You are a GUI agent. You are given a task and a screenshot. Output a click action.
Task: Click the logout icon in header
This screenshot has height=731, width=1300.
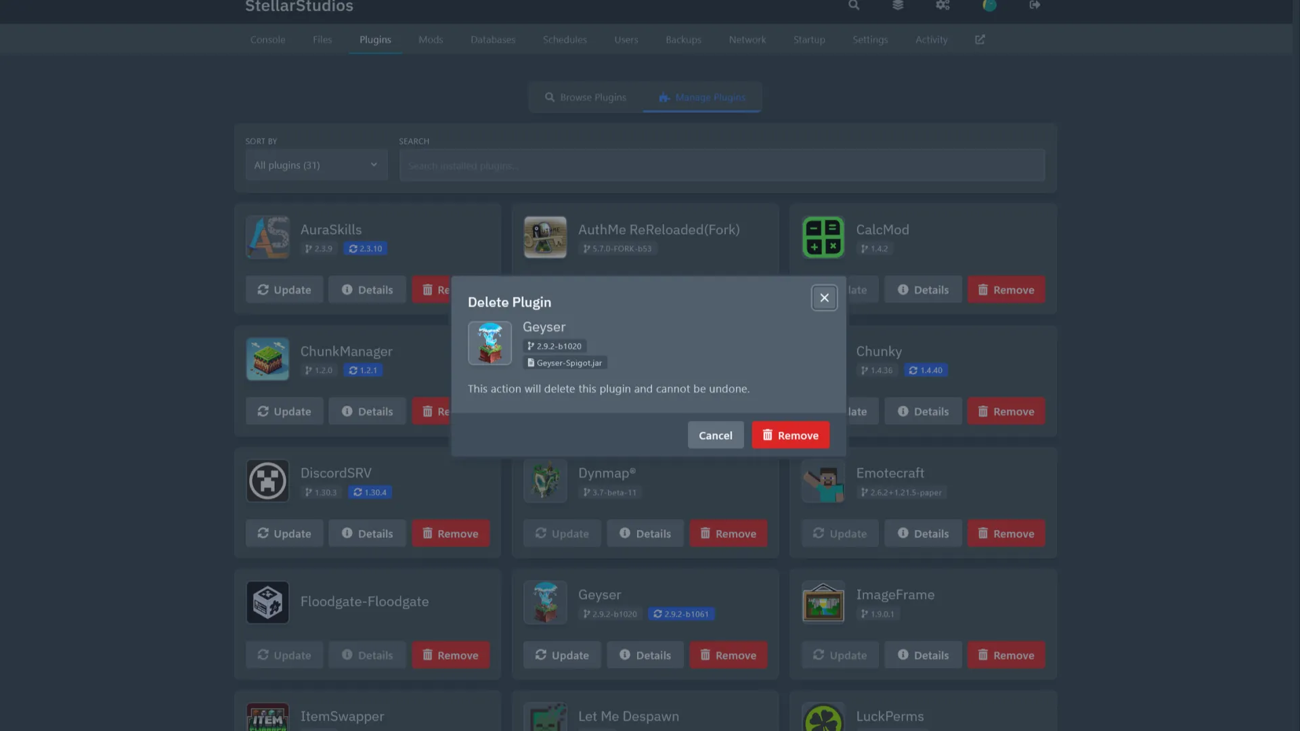tap(1035, 5)
